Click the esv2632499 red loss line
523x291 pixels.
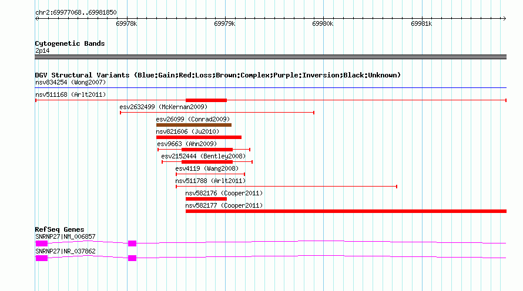tap(217, 113)
